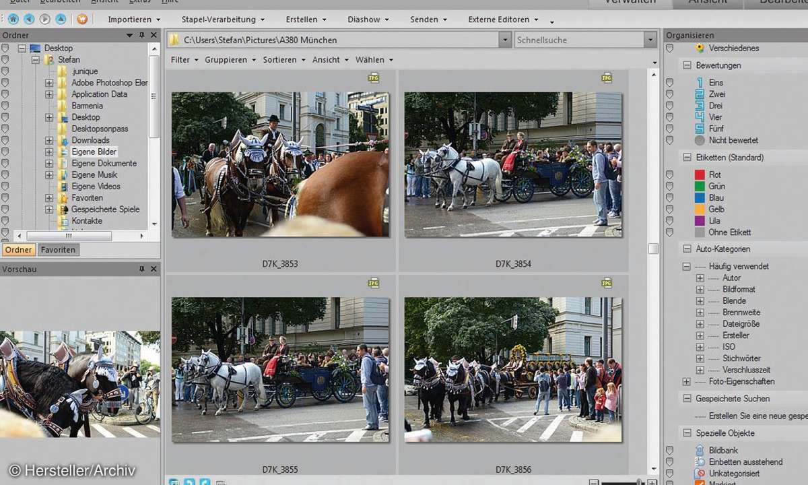The height and width of the screenshot is (485, 808).
Task: Click the rating icon for Vier
Action: 700,117
